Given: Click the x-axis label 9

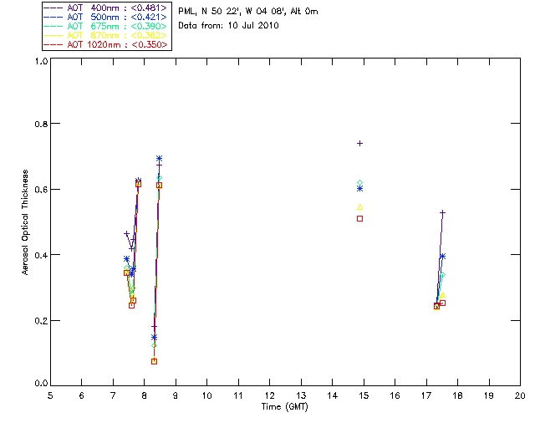Looking at the screenshot, I should (x=176, y=395).
